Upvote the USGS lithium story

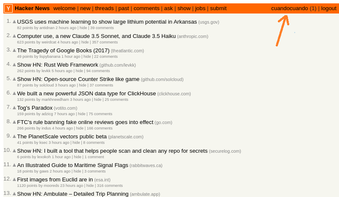(x=14, y=22)
